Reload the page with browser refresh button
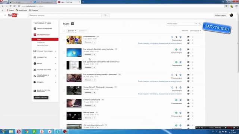239x134 pixels. pos(10,6)
